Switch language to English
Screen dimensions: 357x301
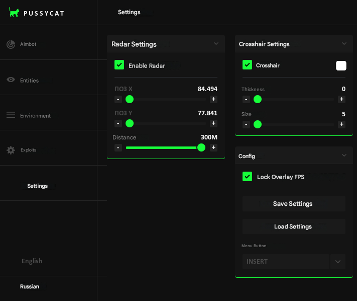(x=32, y=261)
